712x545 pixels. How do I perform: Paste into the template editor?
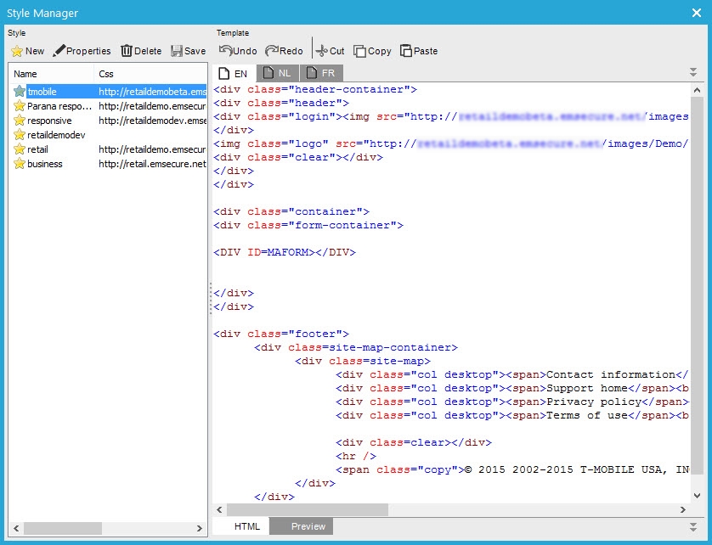419,51
